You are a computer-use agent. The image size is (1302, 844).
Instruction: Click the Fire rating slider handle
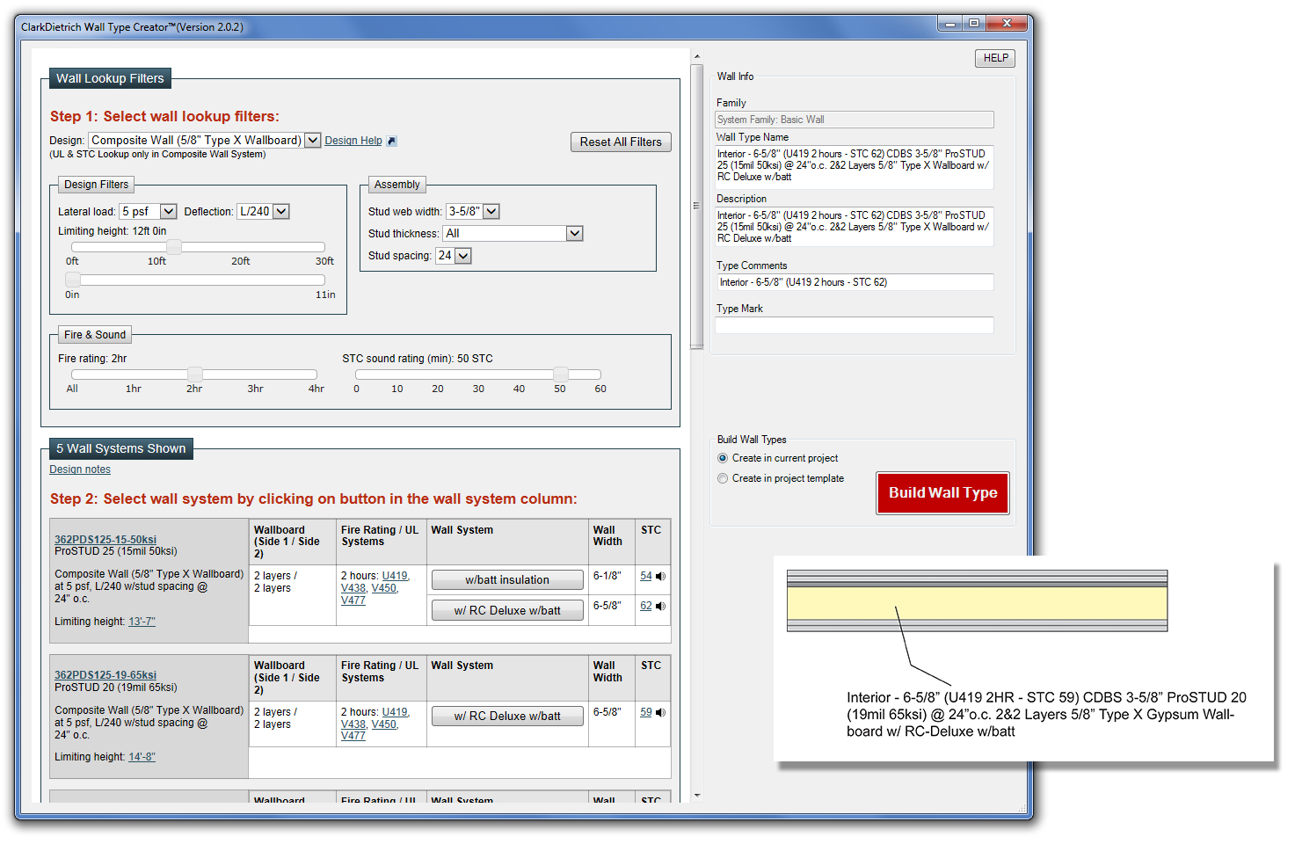click(195, 375)
